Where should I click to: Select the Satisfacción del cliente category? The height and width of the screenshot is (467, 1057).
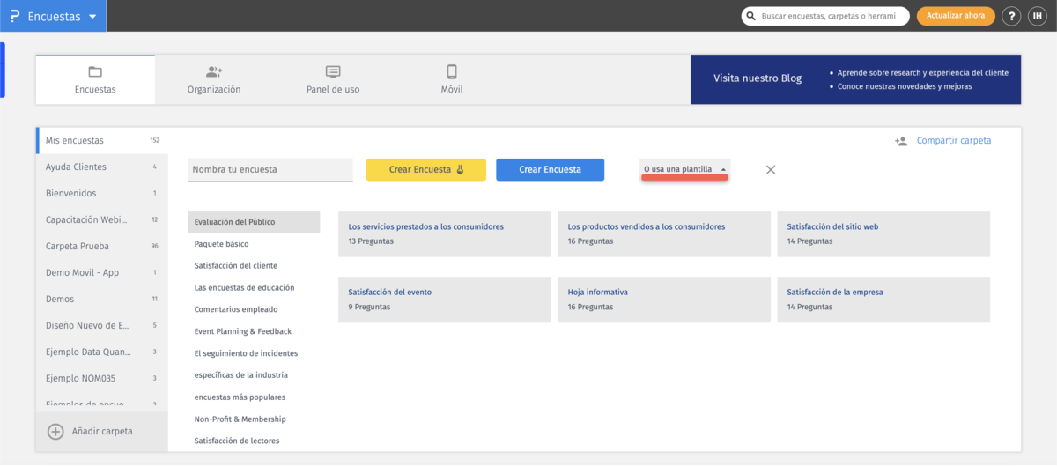(254, 265)
